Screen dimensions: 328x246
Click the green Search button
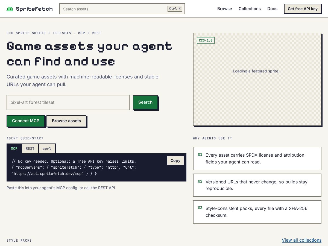click(145, 102)
